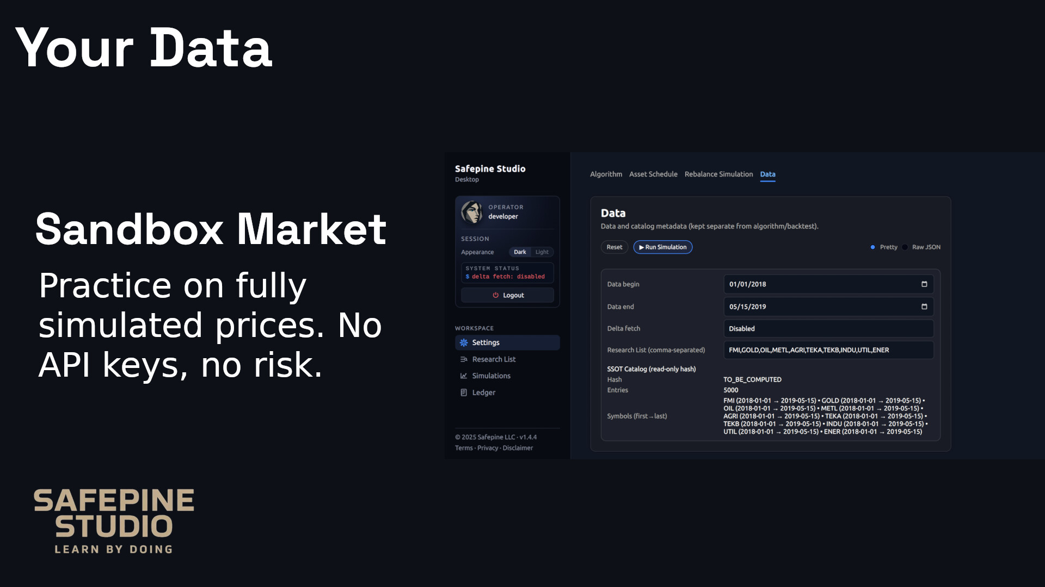
Task: Click the Reset button
Action: pos(614,247)
